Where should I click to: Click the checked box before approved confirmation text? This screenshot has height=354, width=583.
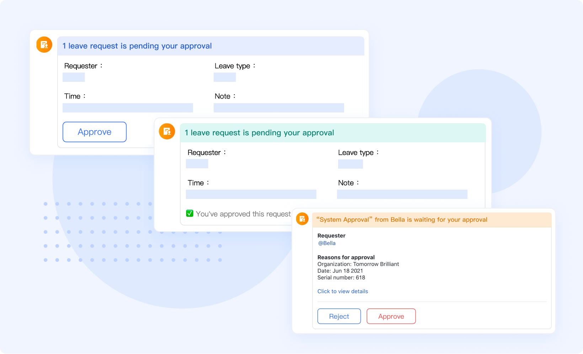189,213
